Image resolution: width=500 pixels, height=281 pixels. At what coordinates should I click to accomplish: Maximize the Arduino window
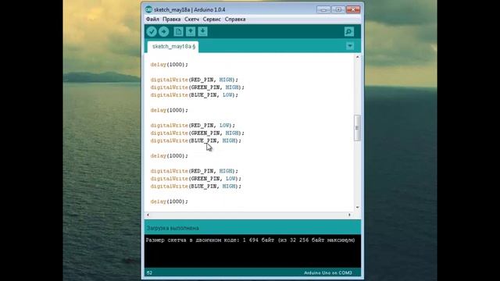pyautogui.click(x=338, y=9)
